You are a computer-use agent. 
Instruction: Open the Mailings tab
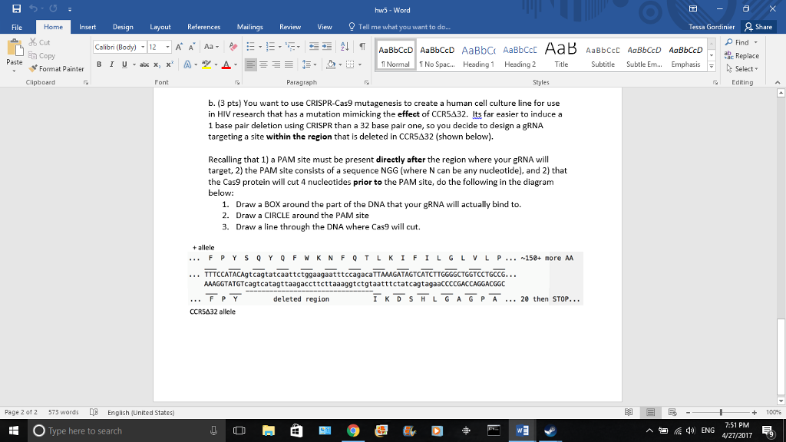point(249,26)
